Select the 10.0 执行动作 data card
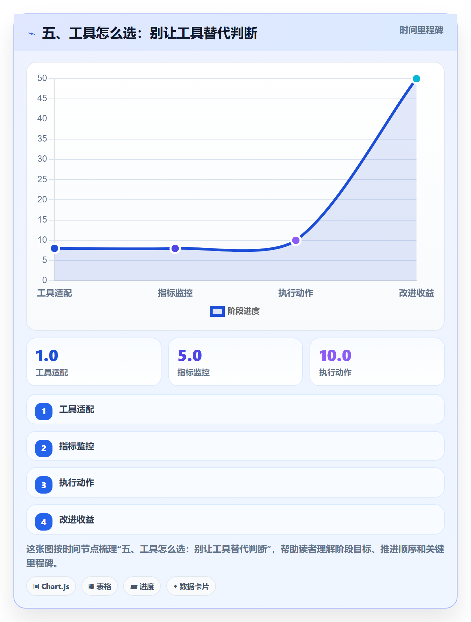 [377, 362]
